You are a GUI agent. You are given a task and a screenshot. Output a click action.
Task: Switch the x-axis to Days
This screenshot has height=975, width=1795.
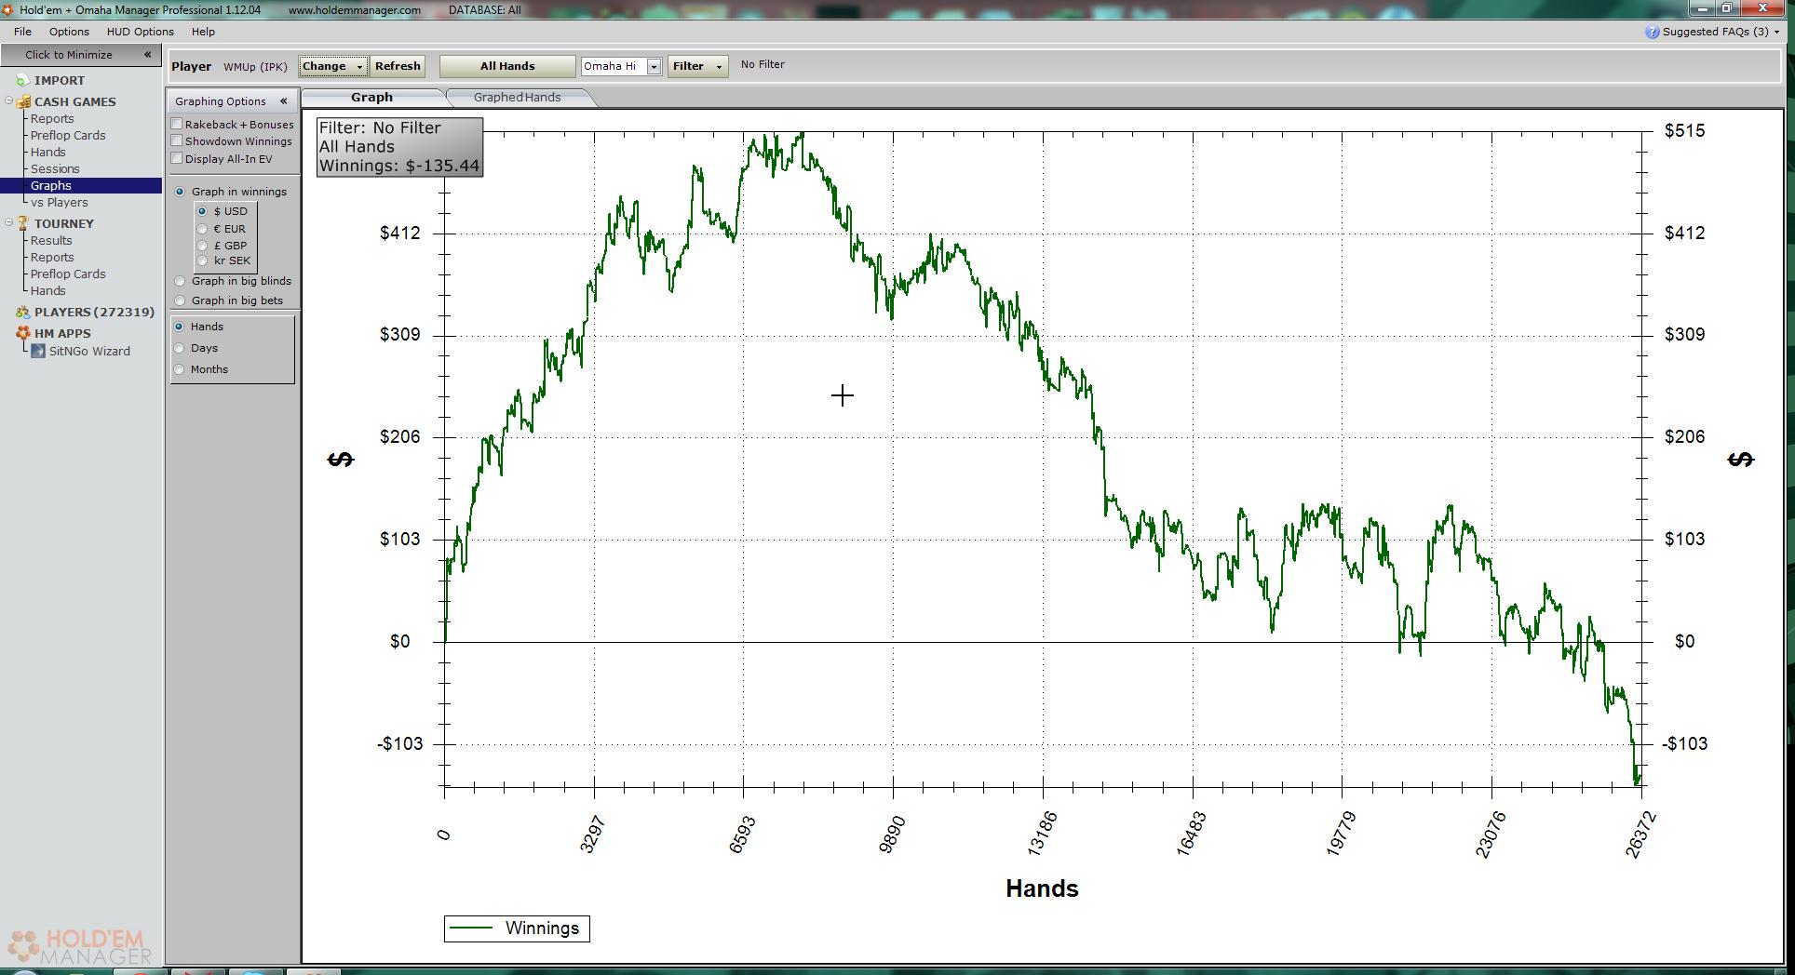click(x=179, y=348)
